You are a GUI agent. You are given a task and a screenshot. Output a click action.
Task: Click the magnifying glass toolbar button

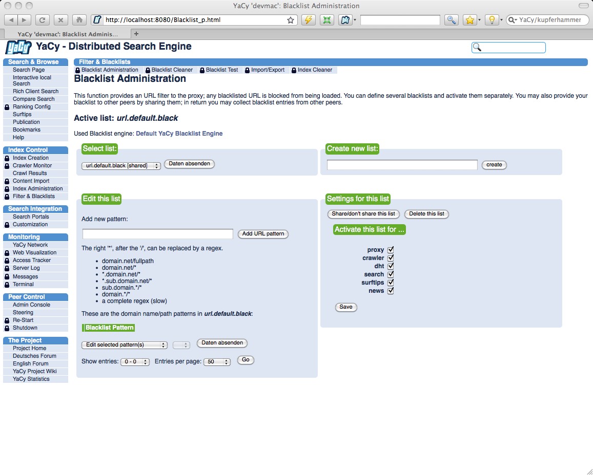(451, 20)
